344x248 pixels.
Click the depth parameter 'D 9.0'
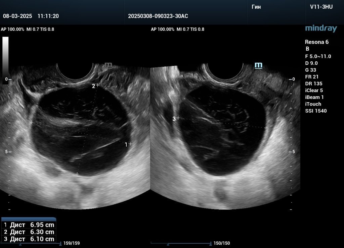tap(311, 63)
